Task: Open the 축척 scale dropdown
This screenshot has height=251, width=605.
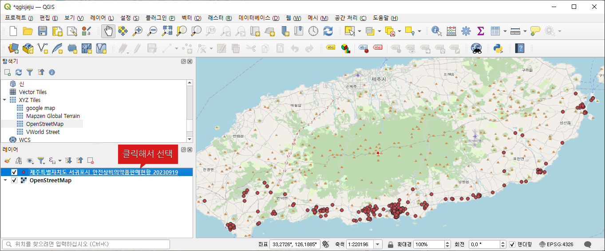Action: (x=378, y=244)
